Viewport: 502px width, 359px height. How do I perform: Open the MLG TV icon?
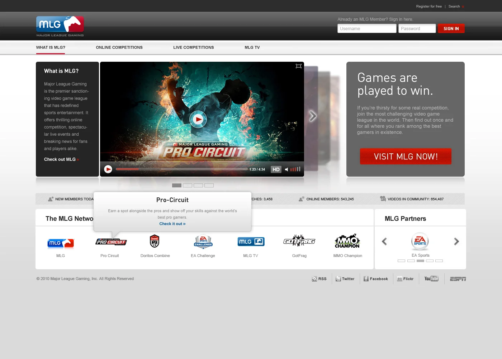pos(251,242)
